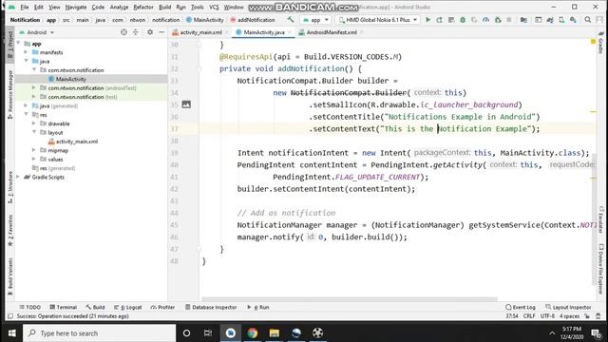Screen dimensions: 608x342
Task: Click the 4 spaces indent setting
Action: (569, 316)
